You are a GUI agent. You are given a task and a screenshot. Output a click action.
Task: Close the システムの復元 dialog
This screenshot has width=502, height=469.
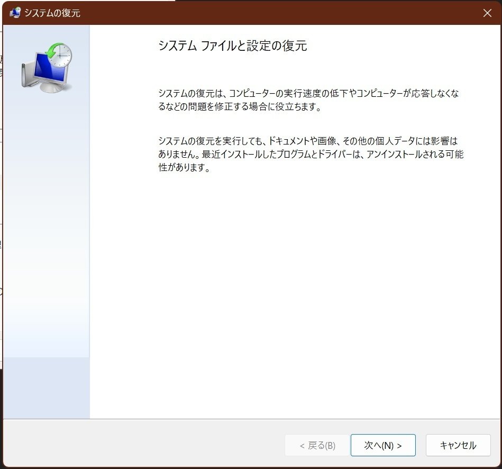[x=487, y=13]
